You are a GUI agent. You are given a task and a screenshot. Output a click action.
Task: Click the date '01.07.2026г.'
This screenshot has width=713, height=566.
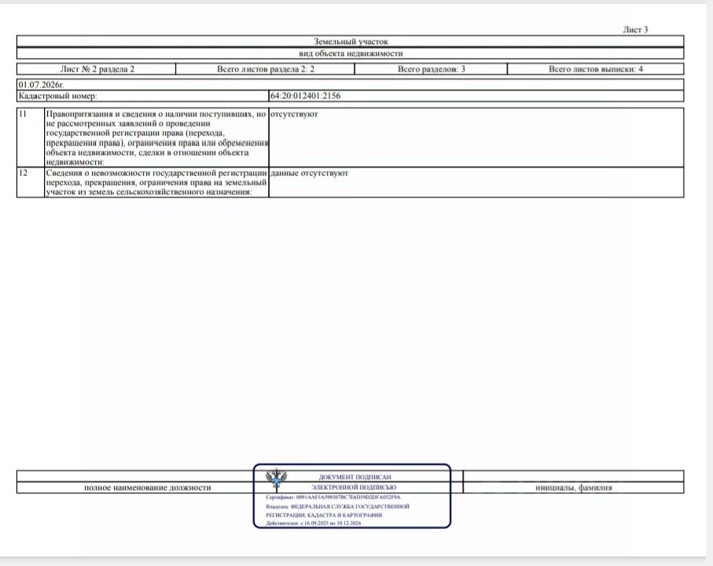click(x=41, y=85)
